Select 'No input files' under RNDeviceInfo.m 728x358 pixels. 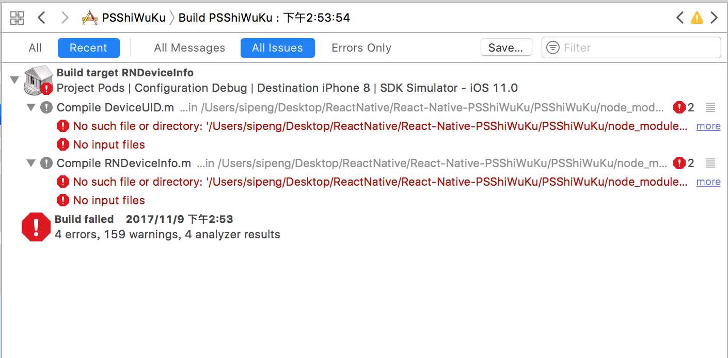coord(109,200)
